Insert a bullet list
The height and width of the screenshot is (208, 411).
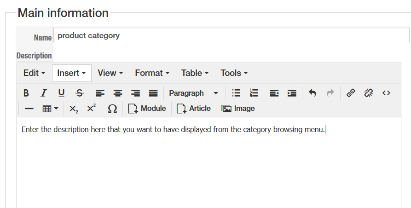click(236, 93)
